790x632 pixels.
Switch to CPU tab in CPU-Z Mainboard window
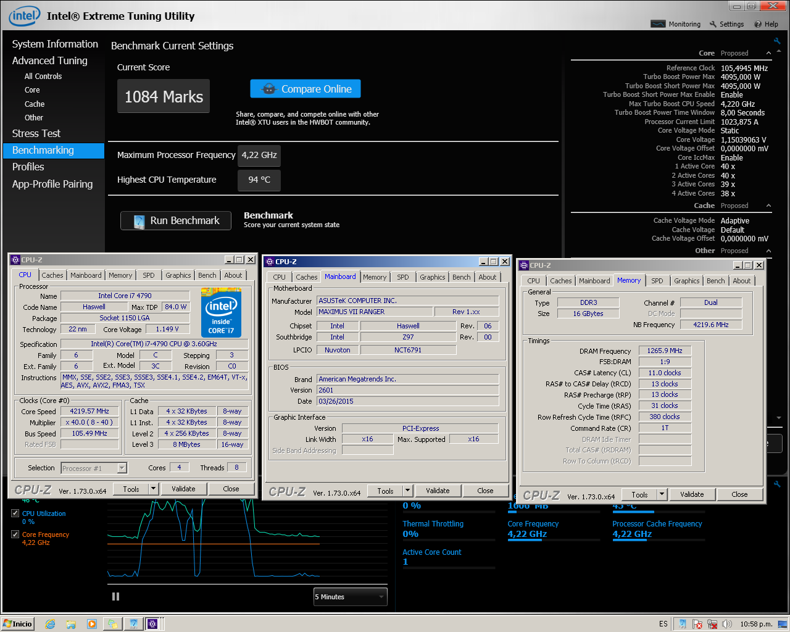pyautogui.click(x=280, y=277)
